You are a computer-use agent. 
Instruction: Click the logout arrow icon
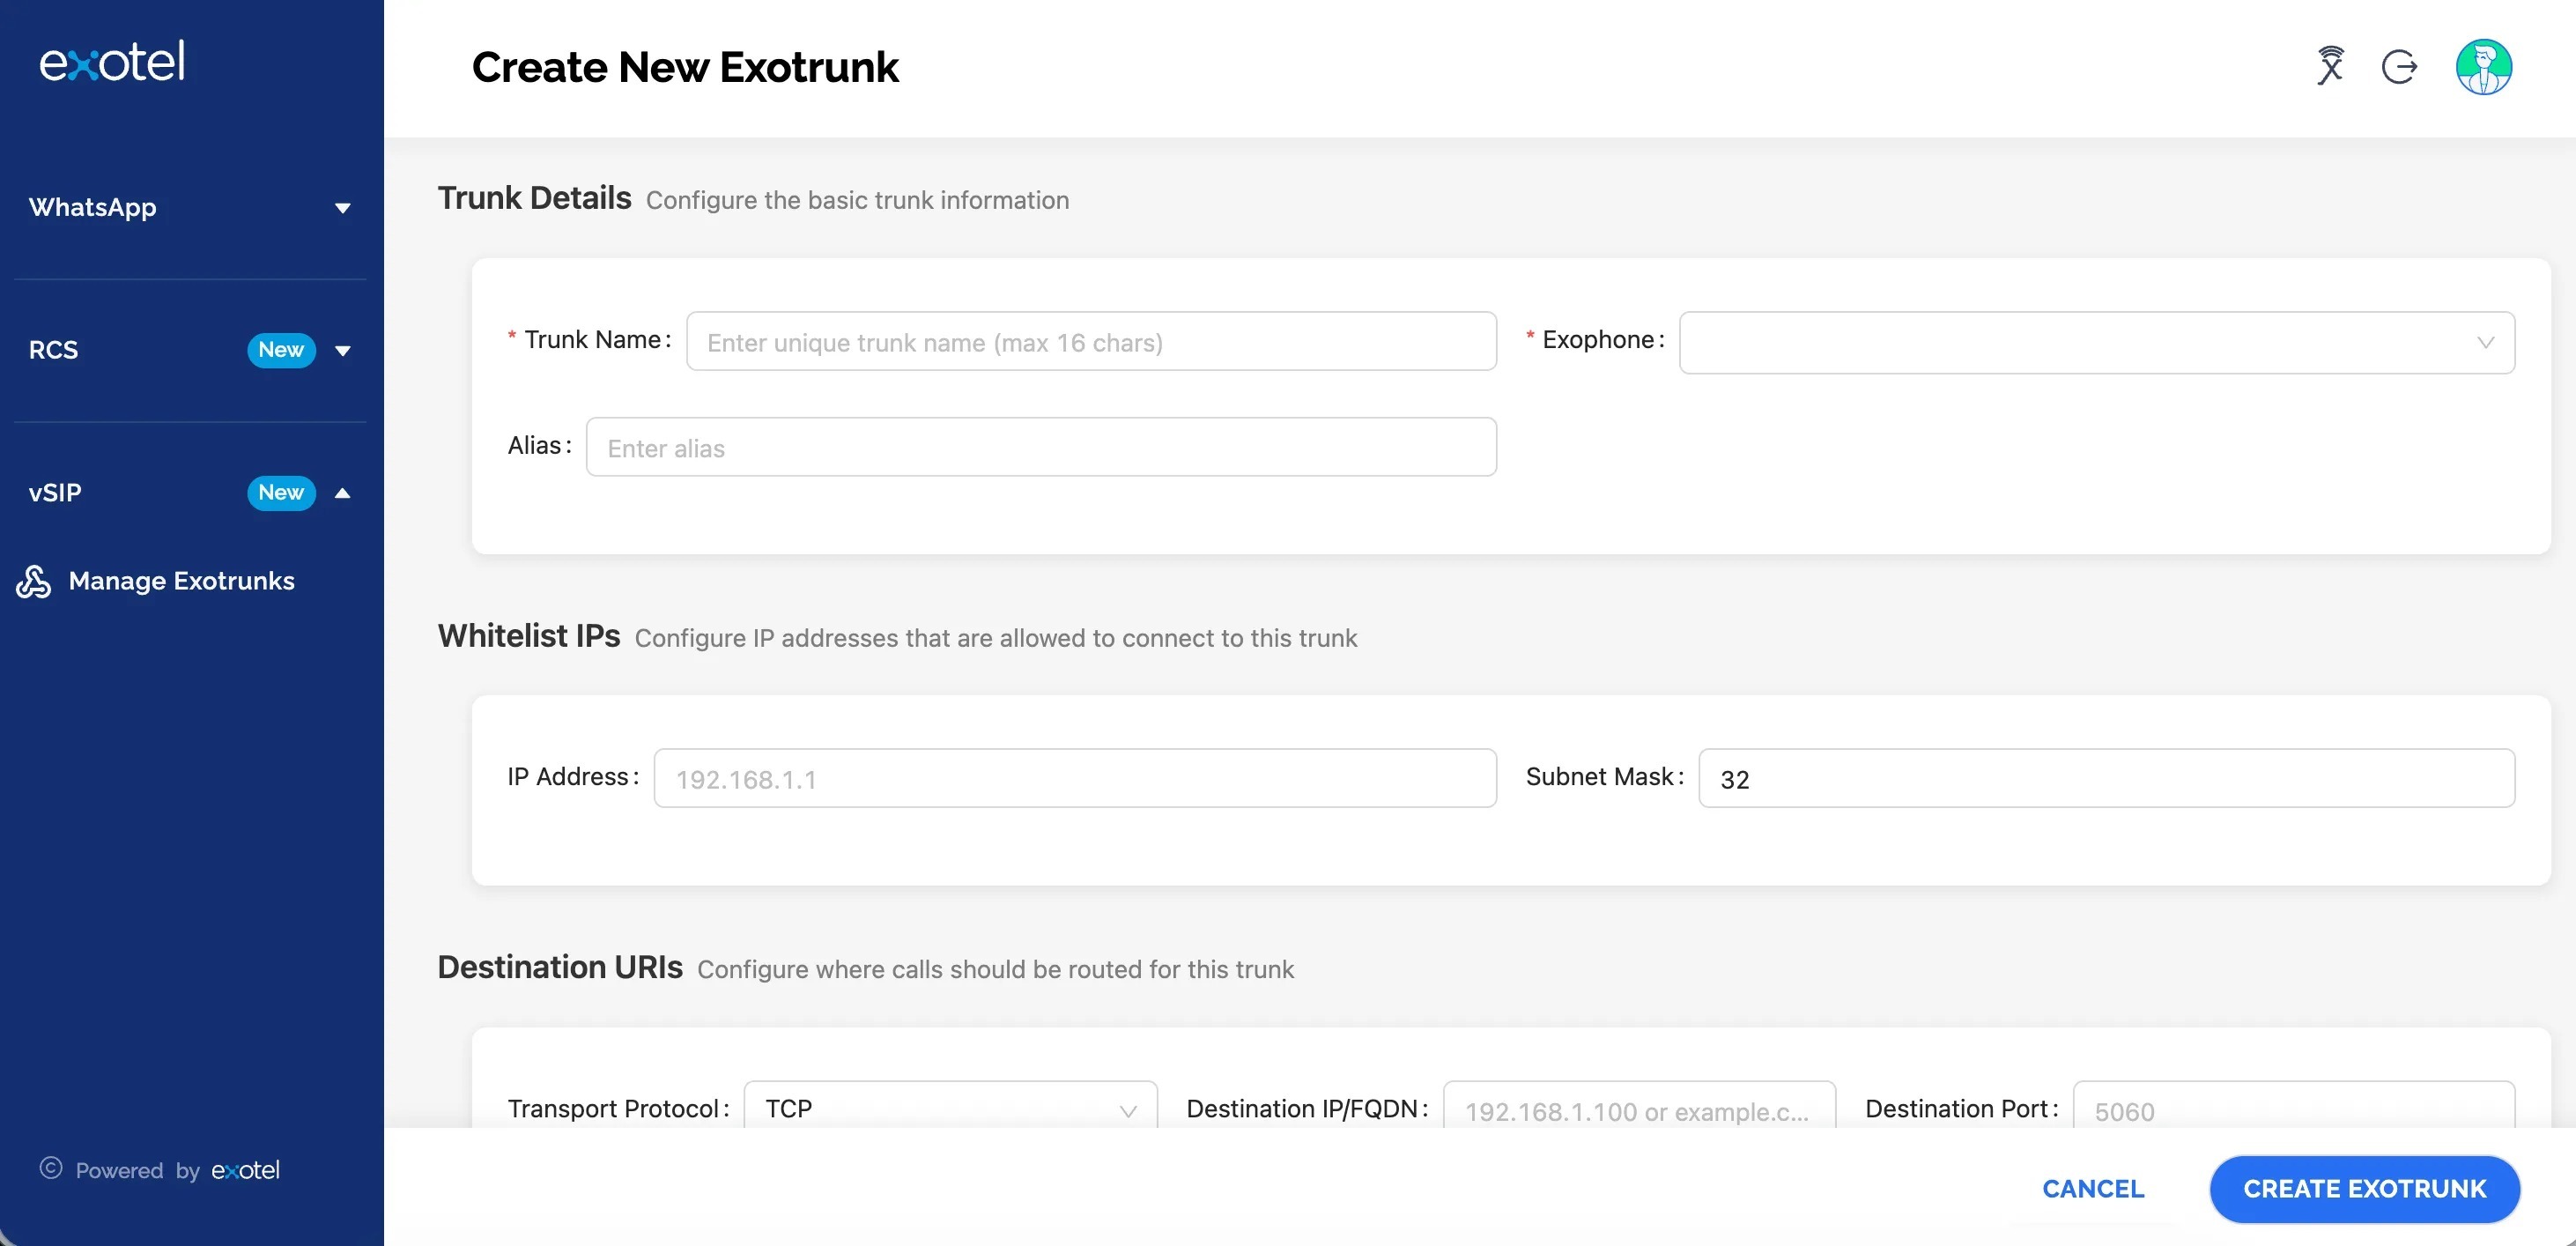click(2399, 67)
